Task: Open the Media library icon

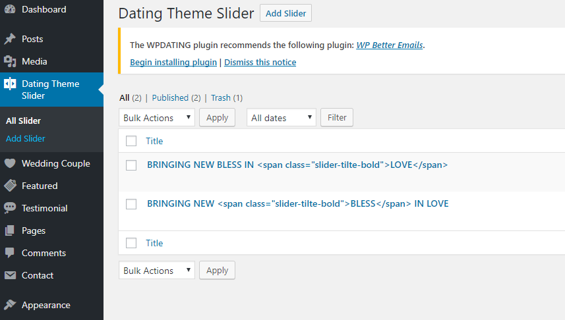Action: 10,61
